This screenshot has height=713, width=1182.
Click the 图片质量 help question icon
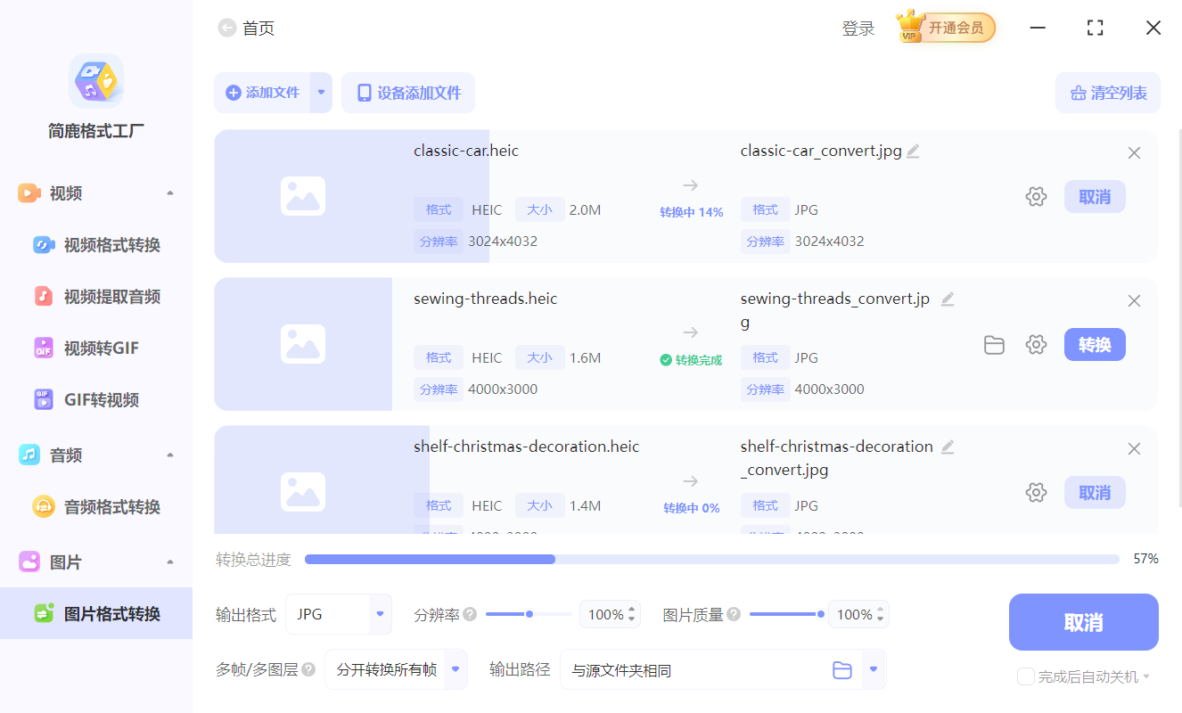tap(734, 614)
